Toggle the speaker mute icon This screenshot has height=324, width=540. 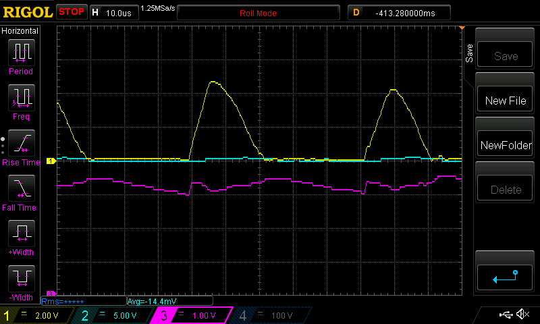pos(522,315)
